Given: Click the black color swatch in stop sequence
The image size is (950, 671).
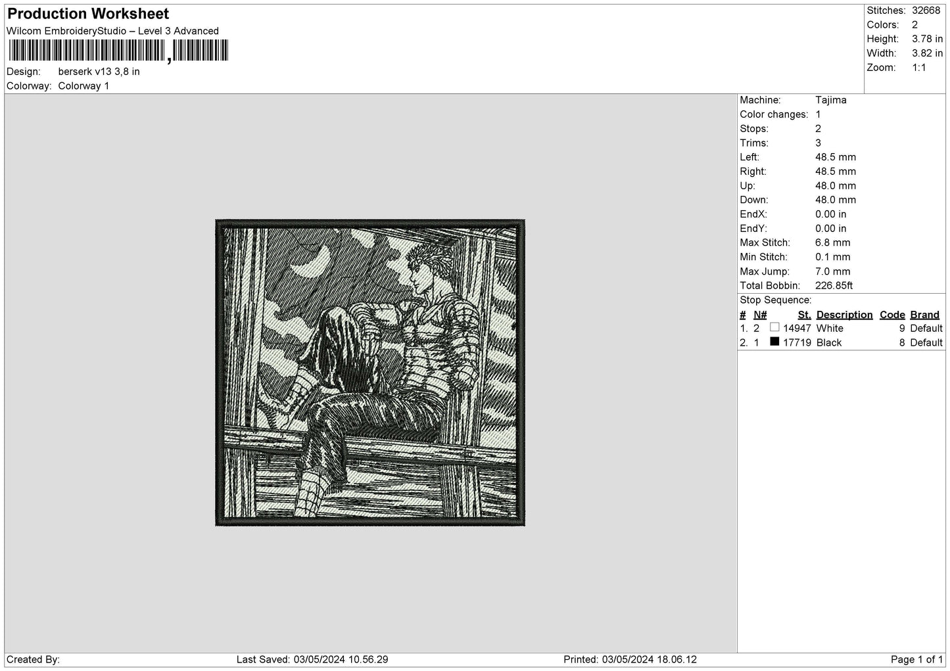Looking at the screenshot, I should coord(774,342).
